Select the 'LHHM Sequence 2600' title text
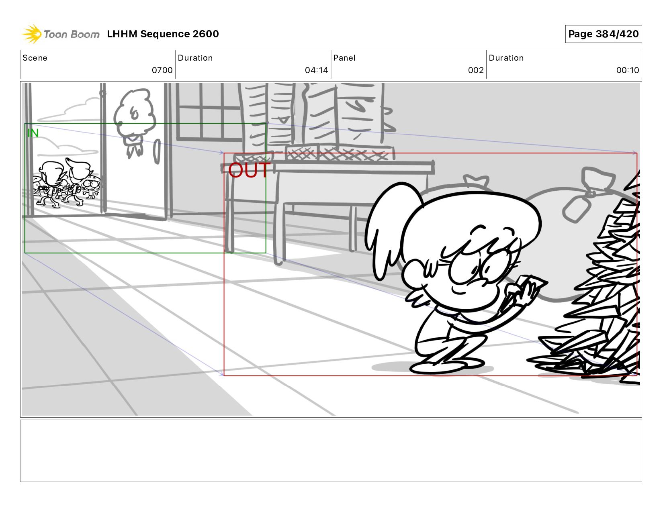The width and height of the screenshot is (663, 512). (x=163, y=34)
